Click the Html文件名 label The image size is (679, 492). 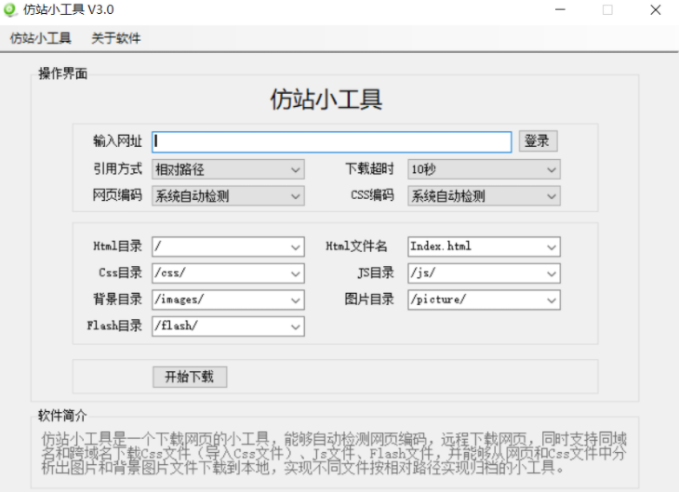click(356, 246)
